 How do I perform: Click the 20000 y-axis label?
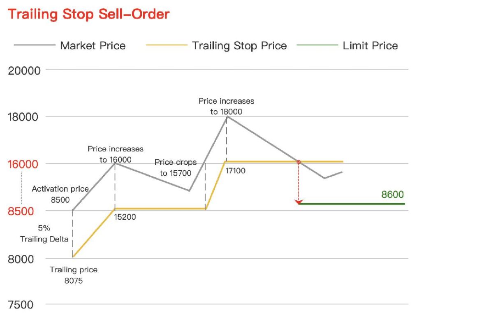[x=24, y=71]
